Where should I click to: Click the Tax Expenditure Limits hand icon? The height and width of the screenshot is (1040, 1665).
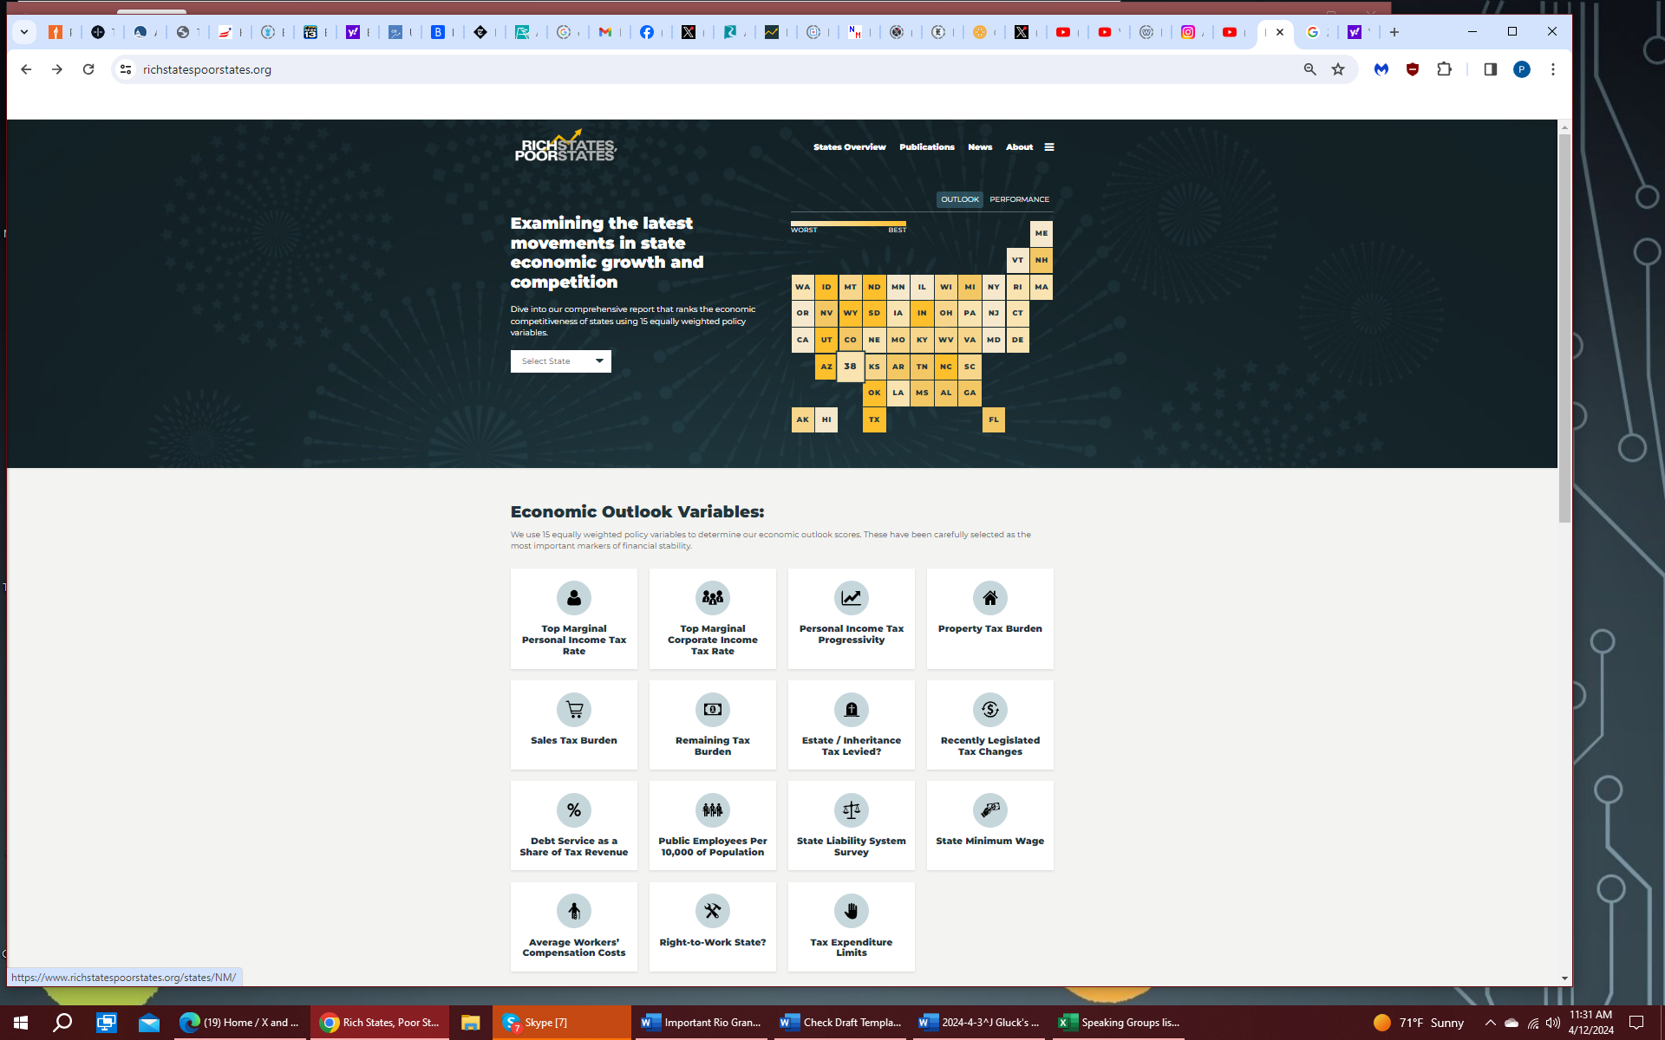[x=851, y=911]
